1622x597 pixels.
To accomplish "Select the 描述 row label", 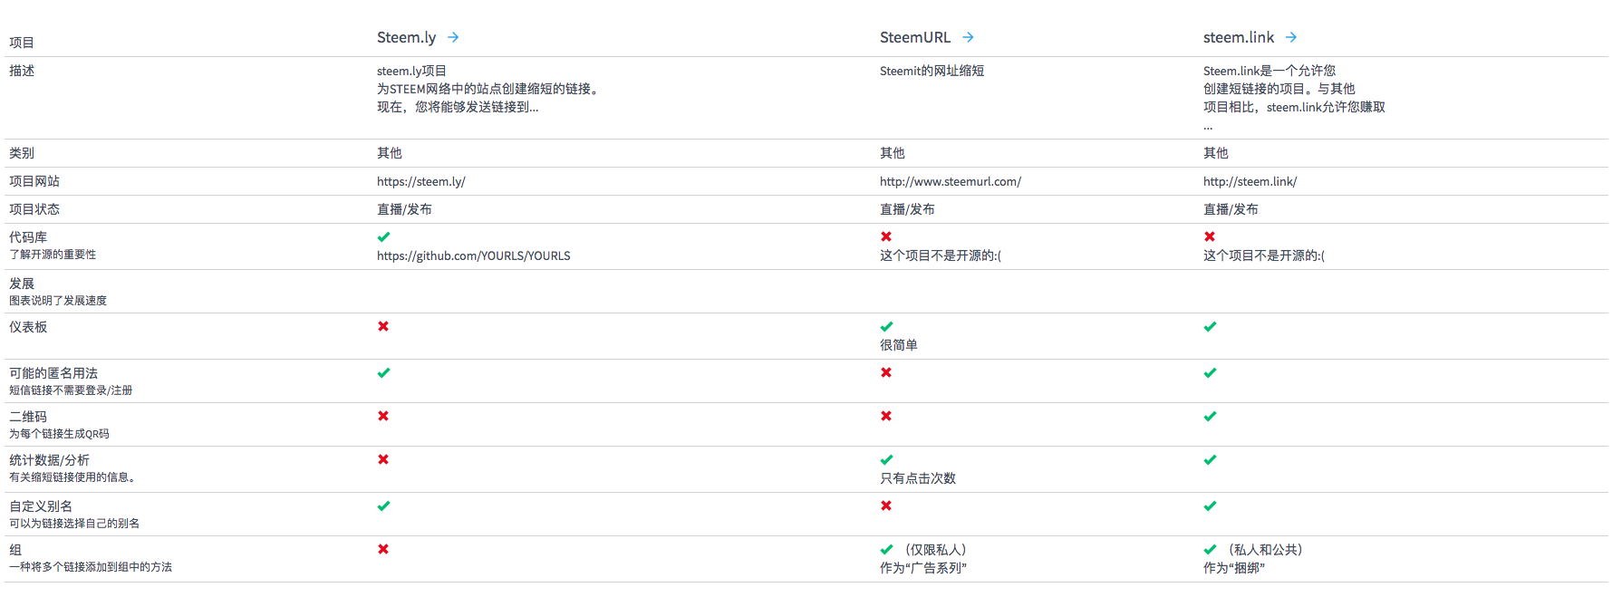I will [x=22, y=71].
